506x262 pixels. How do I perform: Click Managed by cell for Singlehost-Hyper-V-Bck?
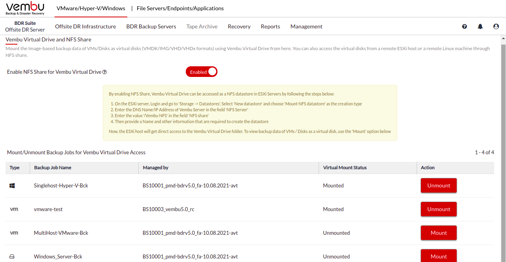[x=190, y=185]
